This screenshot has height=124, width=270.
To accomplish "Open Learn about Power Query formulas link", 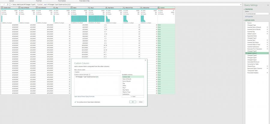I will [x=84, y=97].
